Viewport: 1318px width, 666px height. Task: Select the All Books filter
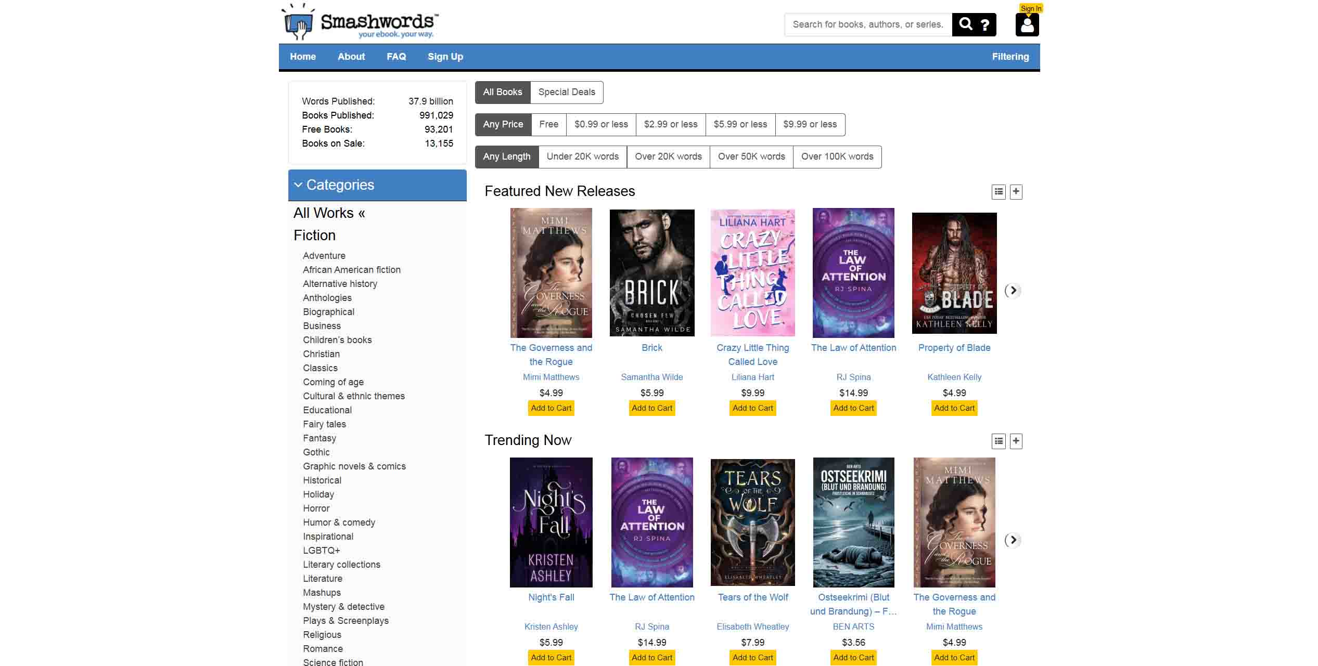[x=503, y=92]
